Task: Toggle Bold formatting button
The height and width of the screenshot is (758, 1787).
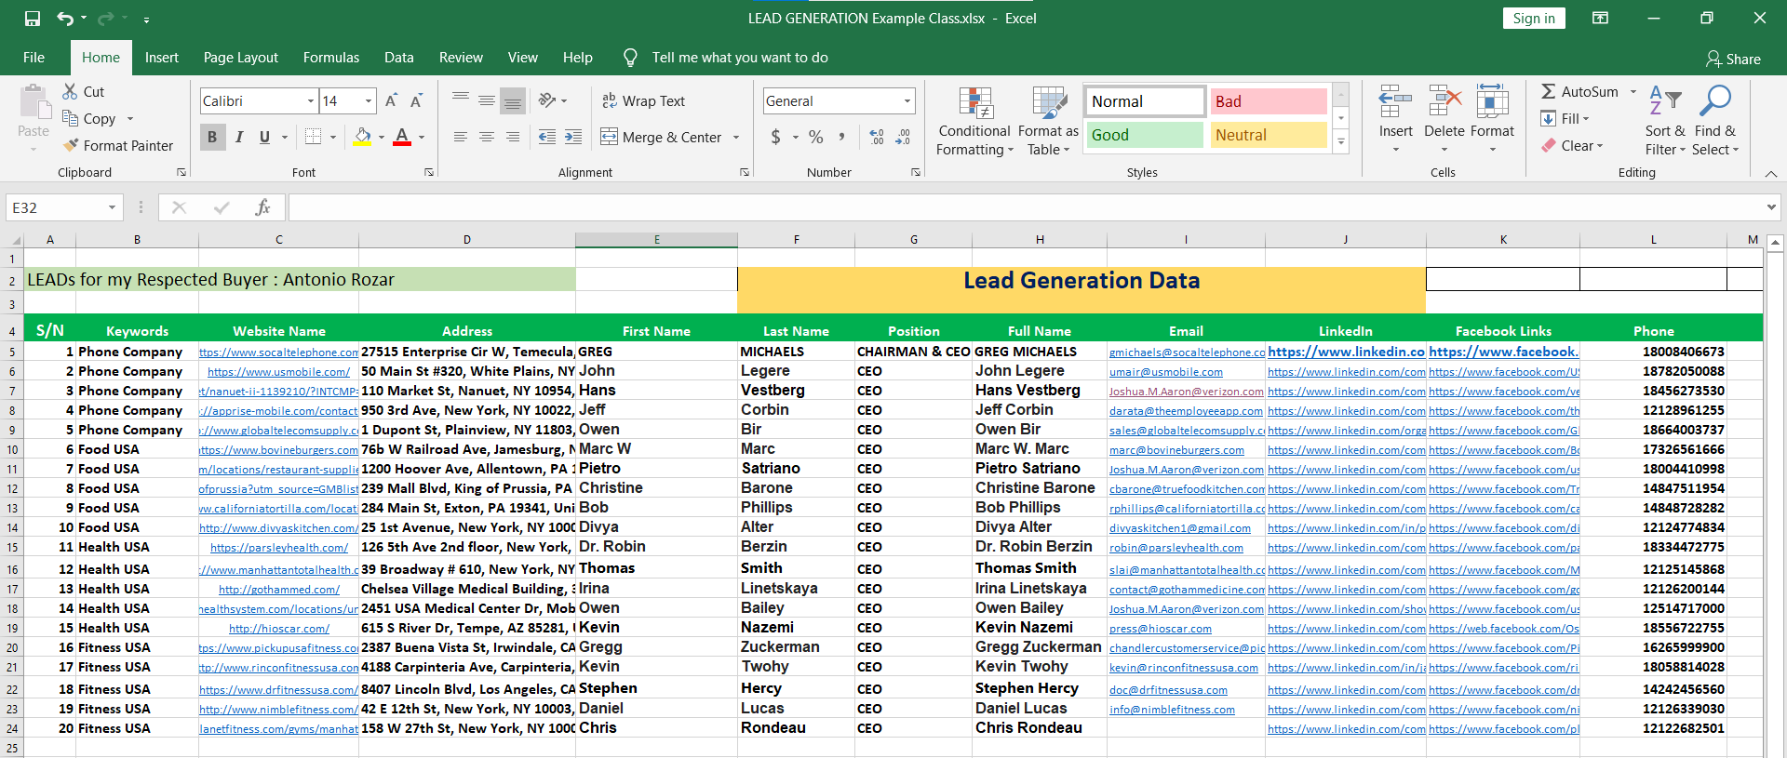Action: coord(212,138)
